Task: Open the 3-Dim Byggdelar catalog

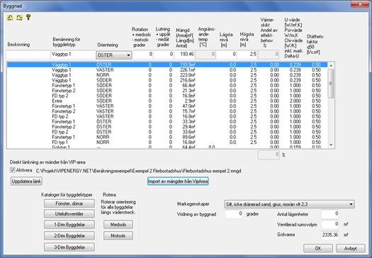Action: pyautogui.click(x=69, y=247)
